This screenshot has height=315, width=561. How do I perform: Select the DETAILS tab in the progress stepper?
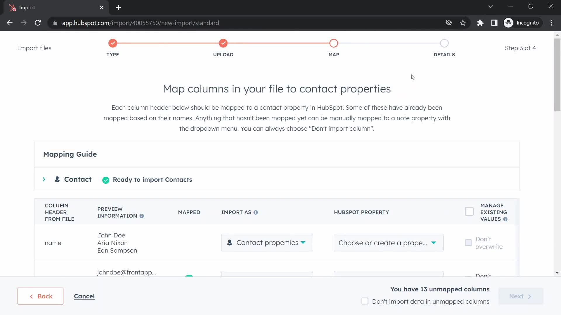pyautogui.click(x=444, y=43)
